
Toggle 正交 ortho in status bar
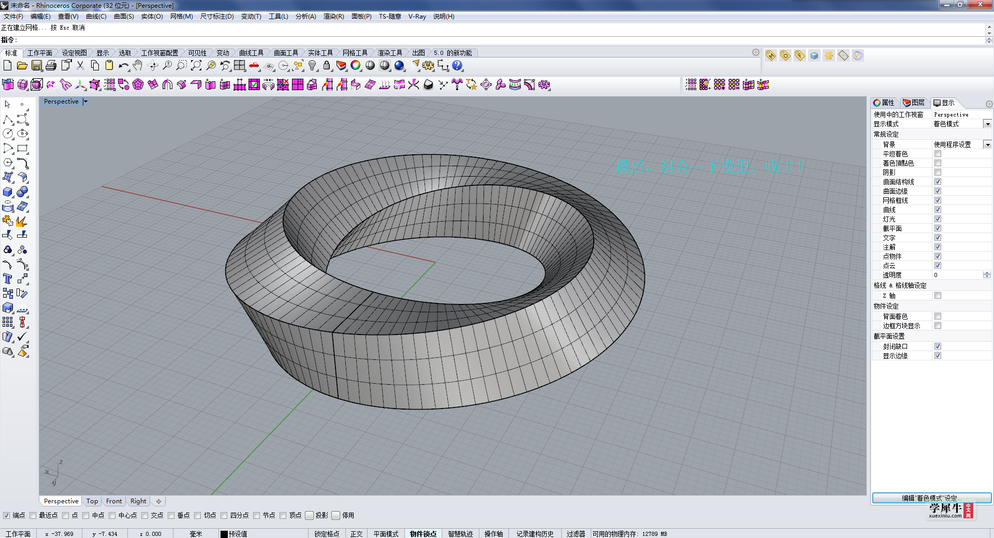356,534
